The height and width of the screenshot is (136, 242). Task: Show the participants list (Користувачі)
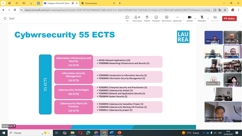pyautogui.click(x=137, y=18)
